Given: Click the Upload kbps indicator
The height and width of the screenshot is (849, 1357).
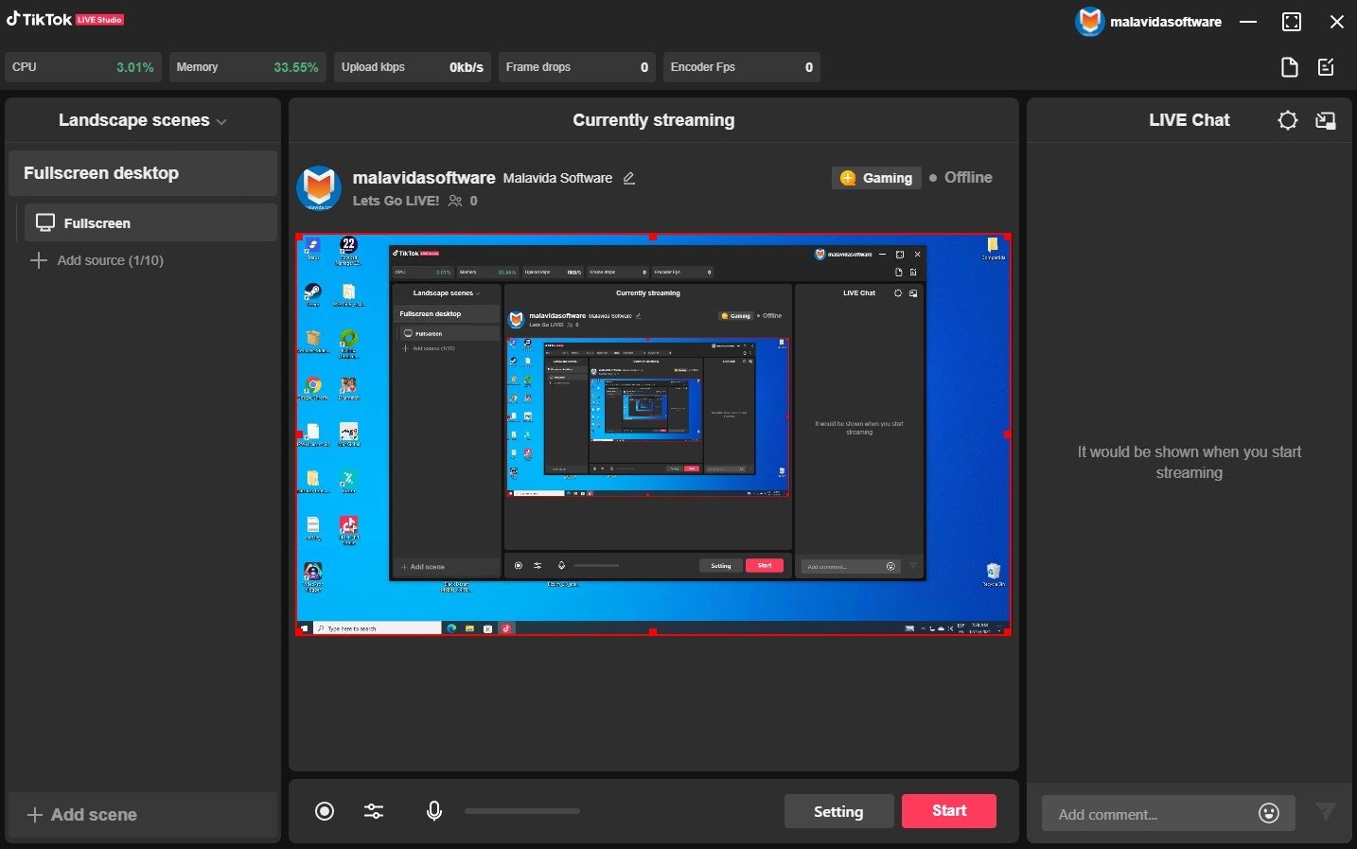Looking at the screenshot, I should pyautogui.click(x=413, y=67).
